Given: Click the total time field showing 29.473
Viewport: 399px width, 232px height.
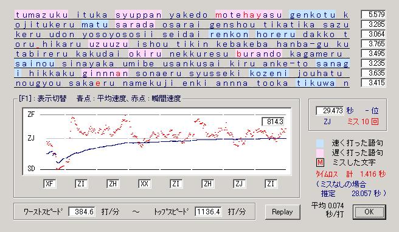Looking at the screenshot, I should tap(330, 111).
